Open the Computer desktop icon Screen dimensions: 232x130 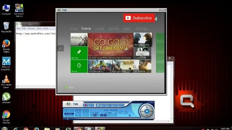pos(6,10)
